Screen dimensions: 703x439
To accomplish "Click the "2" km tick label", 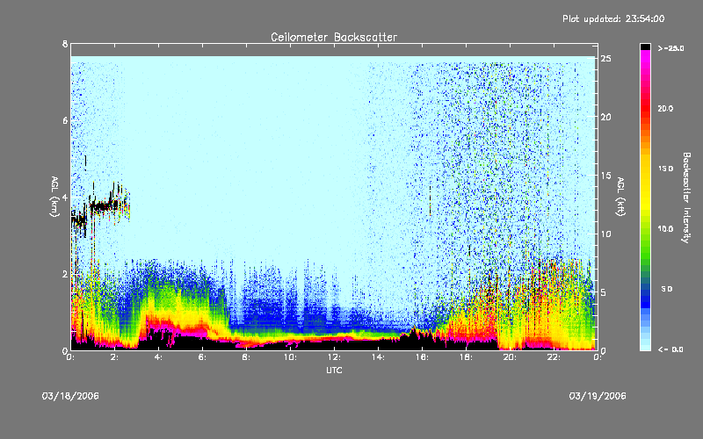I will point(65,274).
